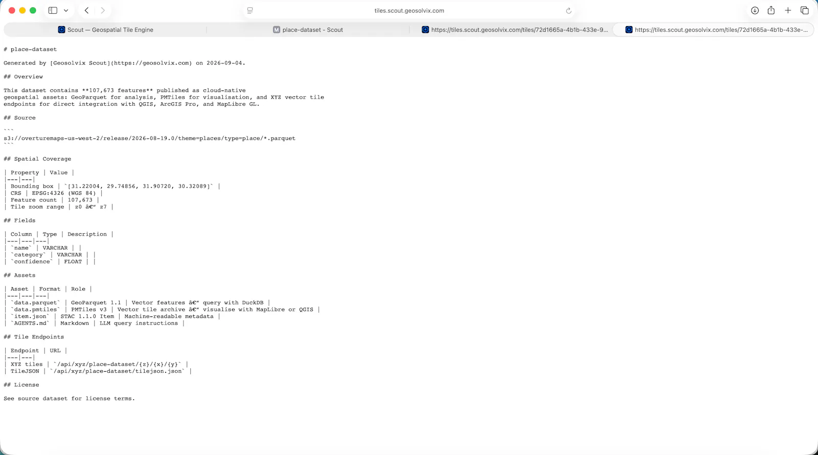The height and width of the screenshot is (455, 818).
Task: Click the `confidence` column entry
Action: click(32, 262)
